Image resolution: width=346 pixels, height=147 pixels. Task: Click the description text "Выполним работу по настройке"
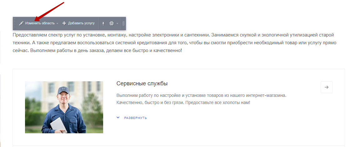tap(201, 99)
